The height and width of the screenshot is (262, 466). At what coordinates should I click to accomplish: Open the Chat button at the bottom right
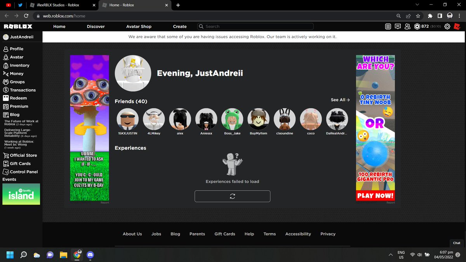coord(457,243)
